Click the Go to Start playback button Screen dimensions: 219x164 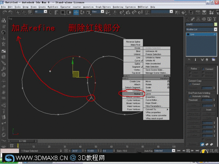coord(179,150)
